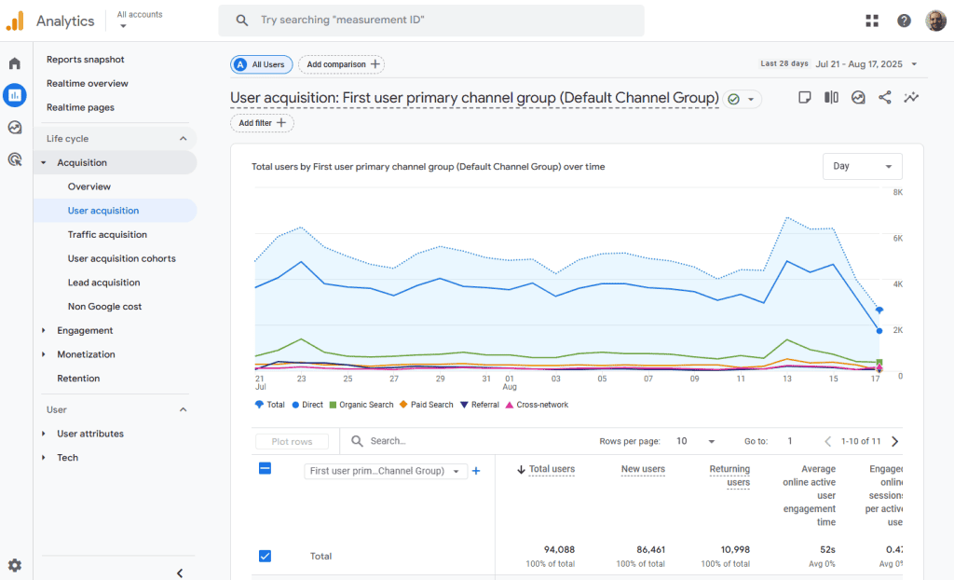Open the Advertising icon in left rail
Image resolution: width=954 pixels, height=580 pixels.
click(x=15, y=159)
